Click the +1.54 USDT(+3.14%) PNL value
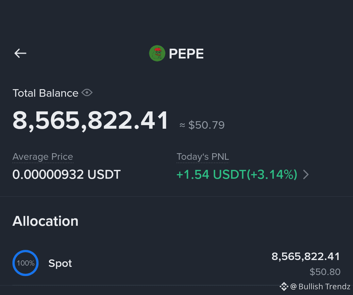This screenshot has height=295, width=353. (x=237, y=174)
